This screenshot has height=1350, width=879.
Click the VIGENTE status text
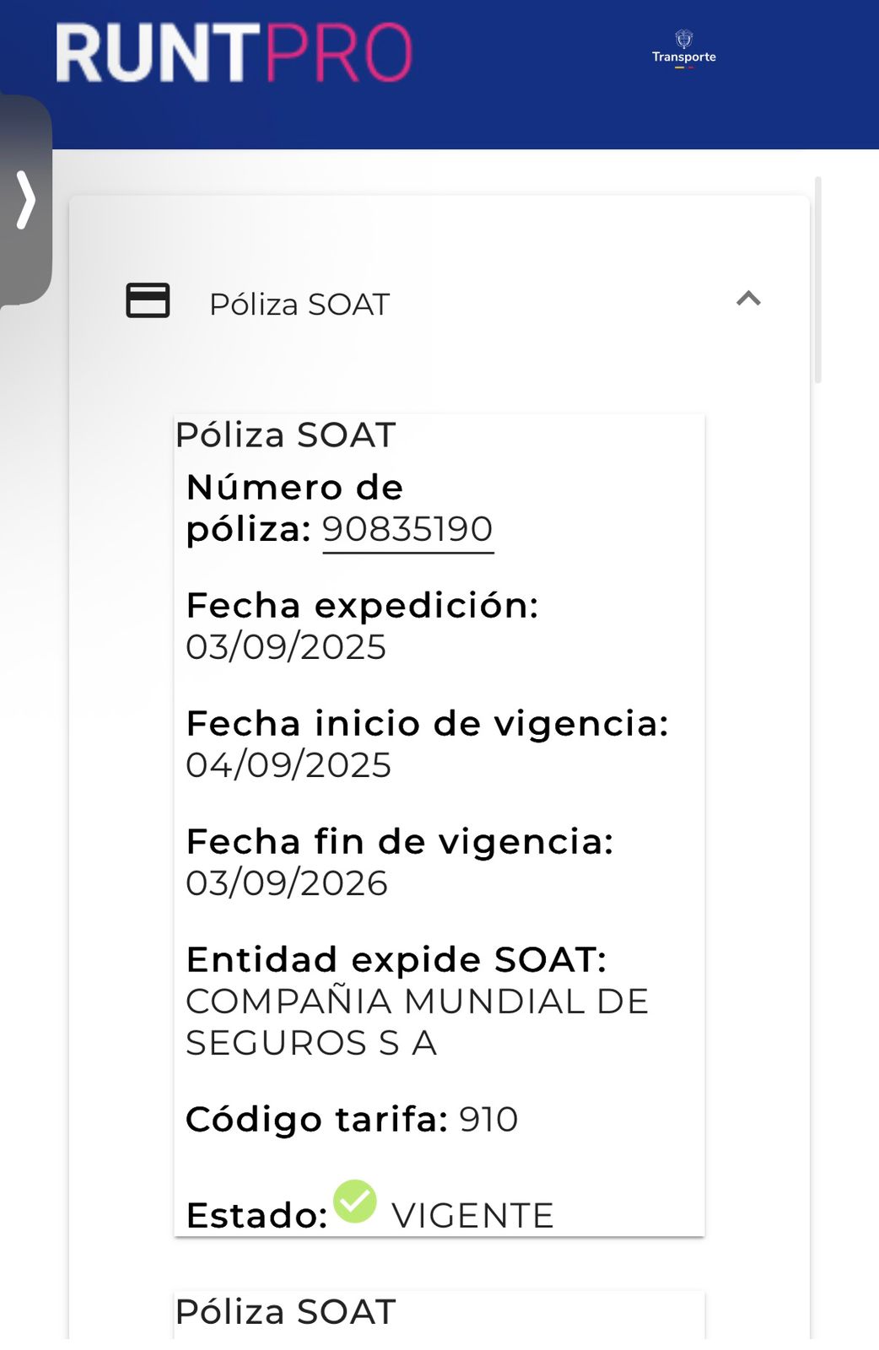(x=472, y=1216)
